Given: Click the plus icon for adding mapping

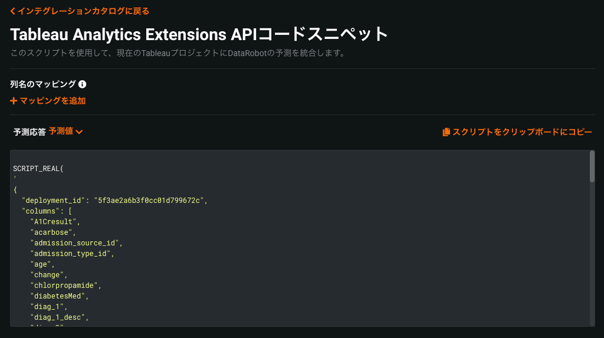Looking at the screenshot, I should point(14,101).
